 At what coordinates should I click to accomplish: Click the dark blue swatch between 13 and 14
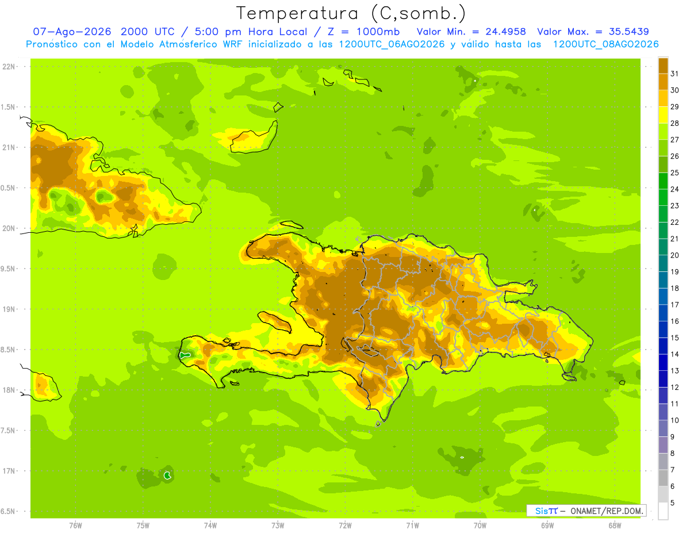663,363
